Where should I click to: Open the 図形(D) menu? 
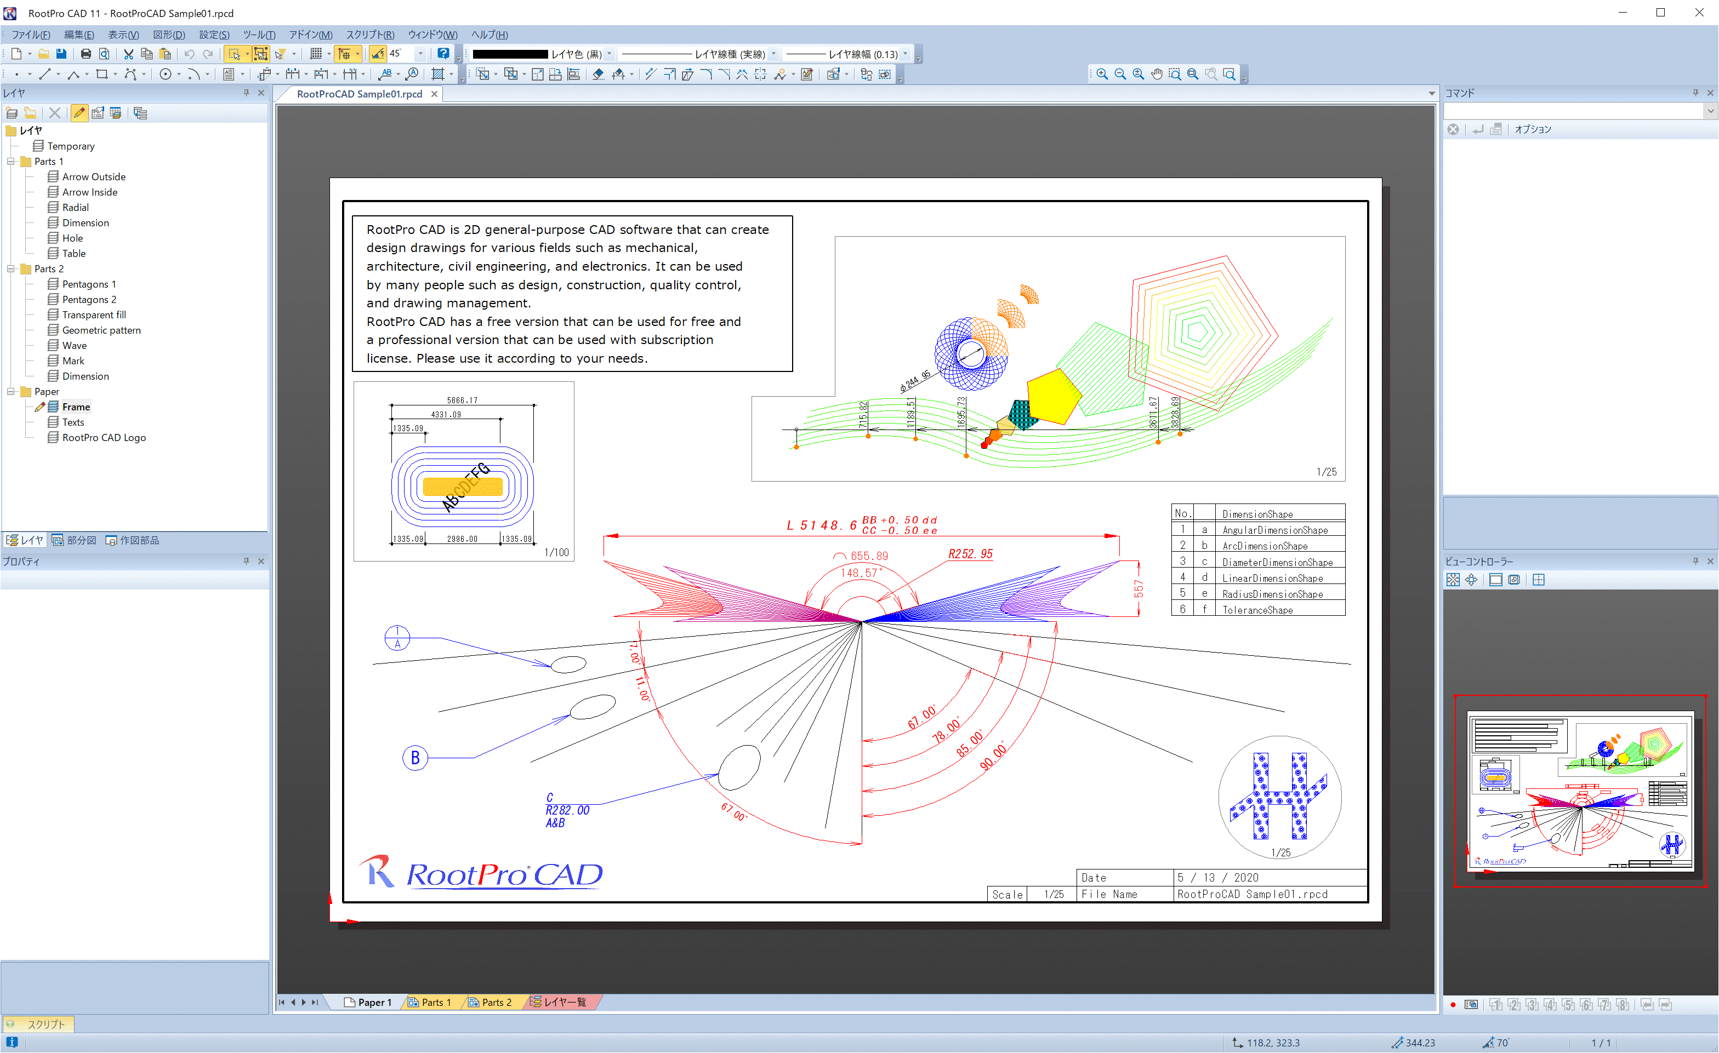(169, 35)
